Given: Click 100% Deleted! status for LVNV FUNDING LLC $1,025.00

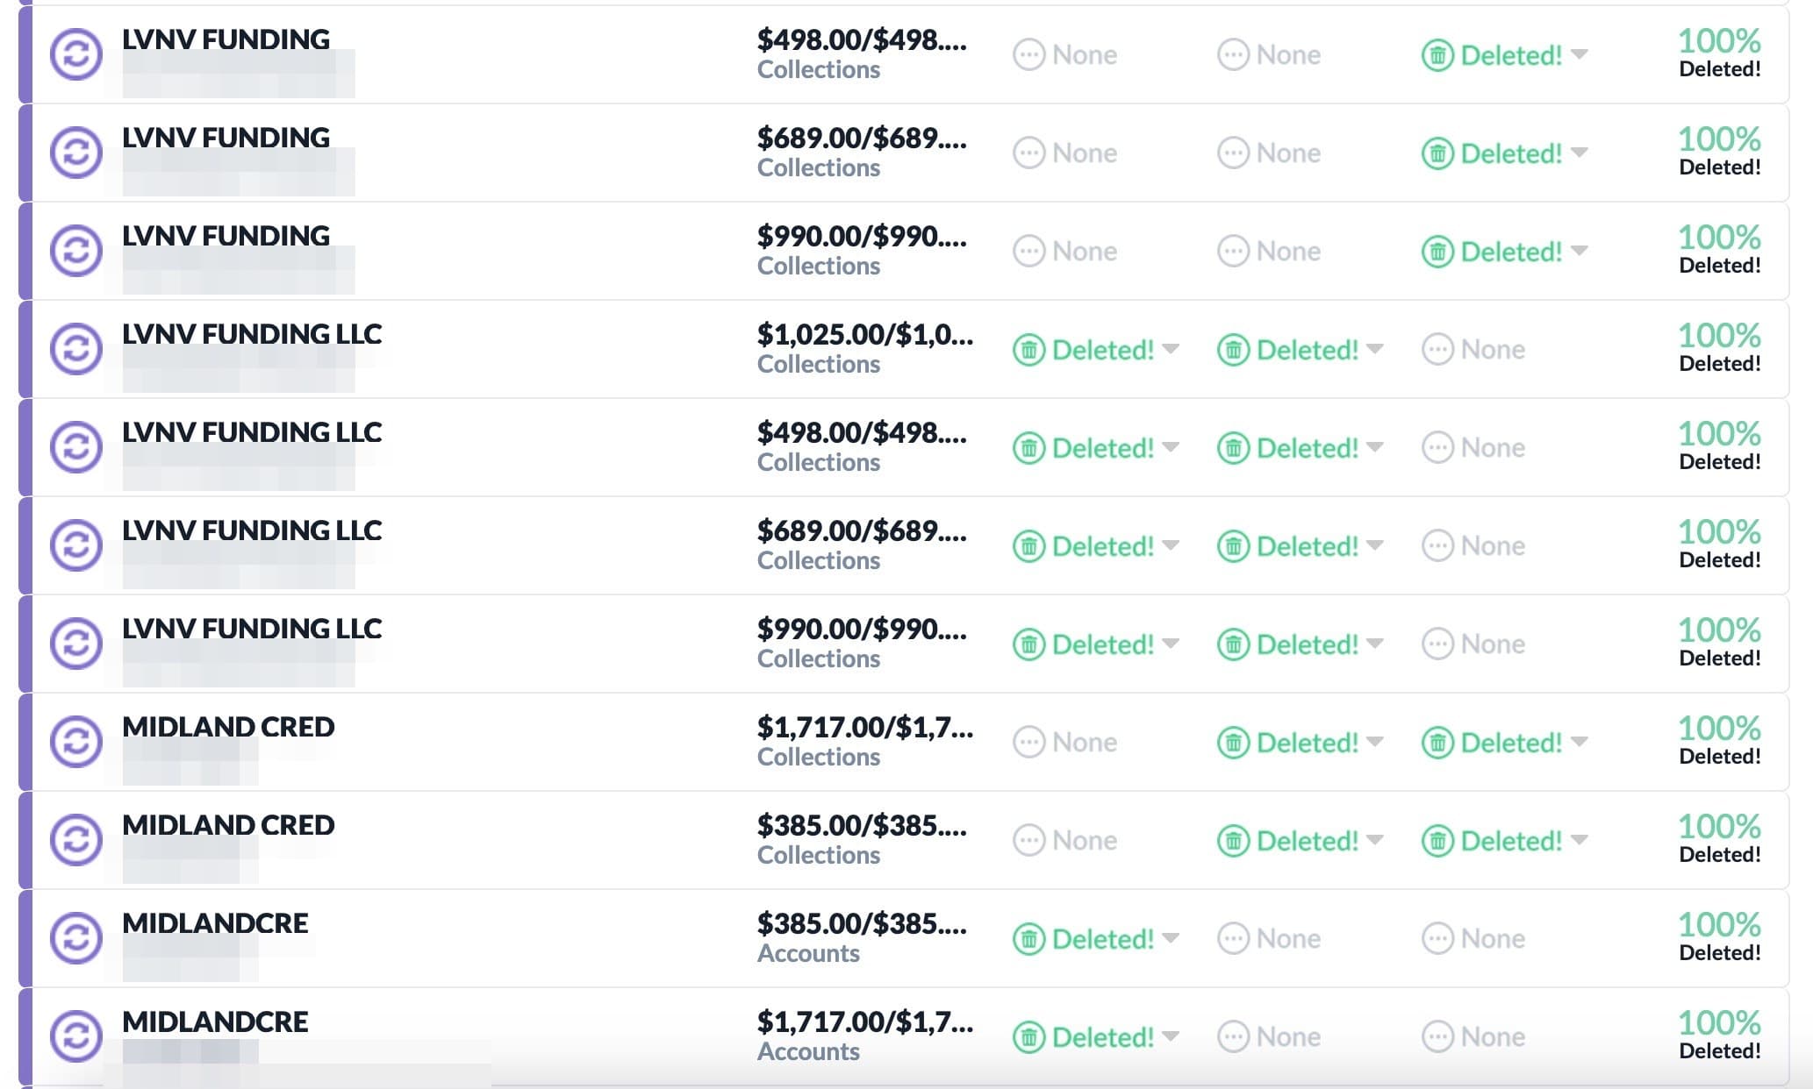Looking at the screenshot, I should click(x=1719, y=348).
